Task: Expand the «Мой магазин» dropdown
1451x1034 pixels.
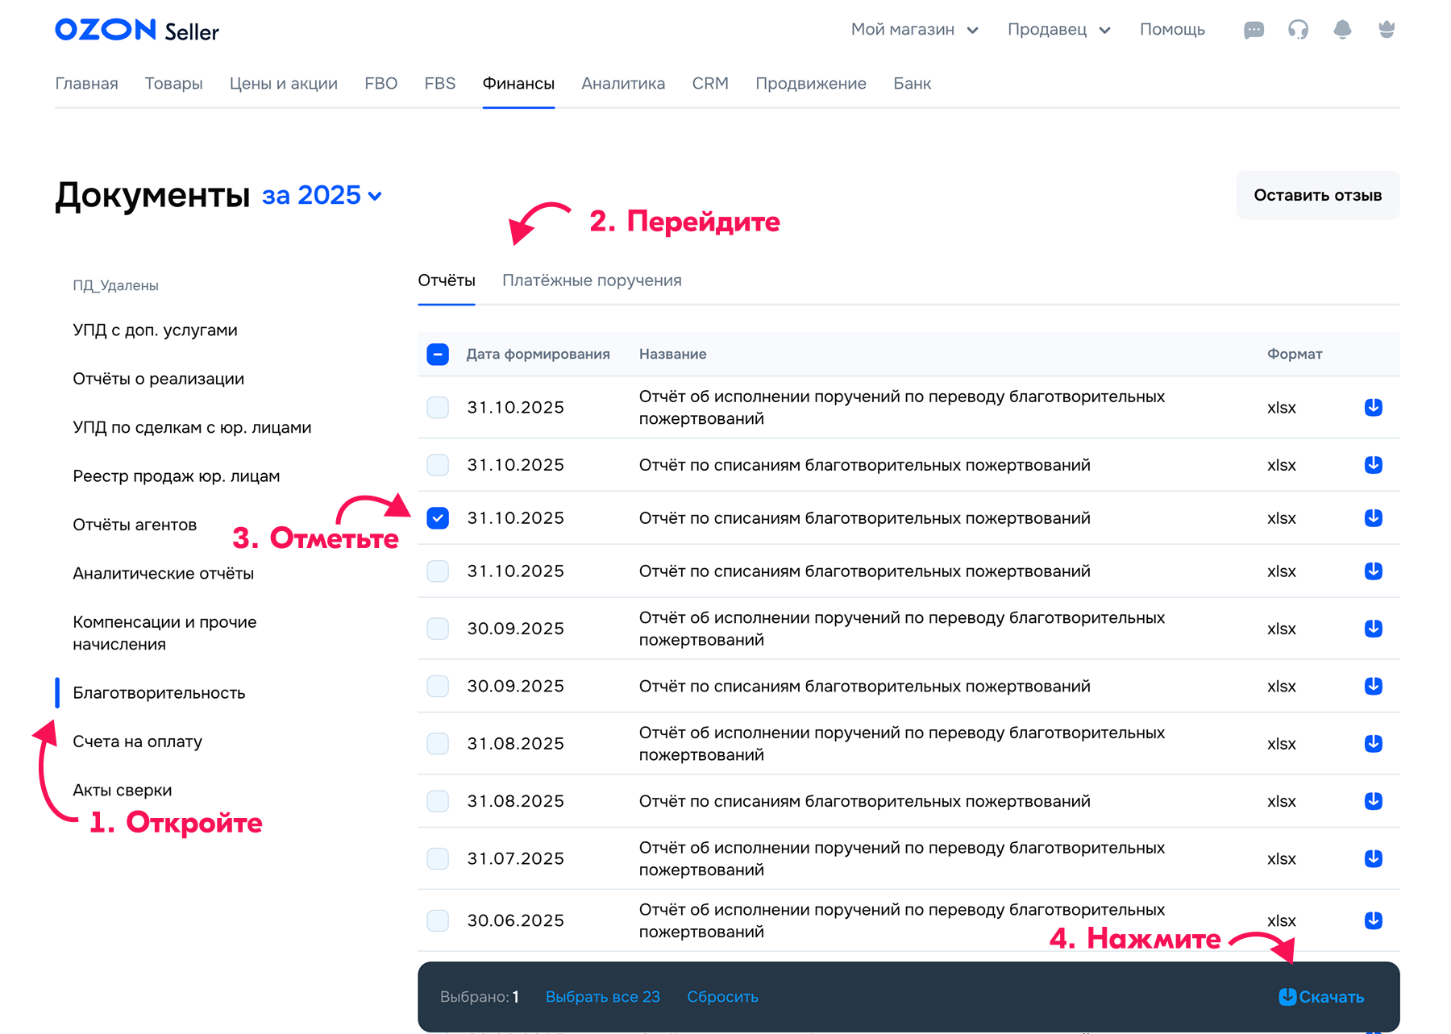Action: click(915, 30)
